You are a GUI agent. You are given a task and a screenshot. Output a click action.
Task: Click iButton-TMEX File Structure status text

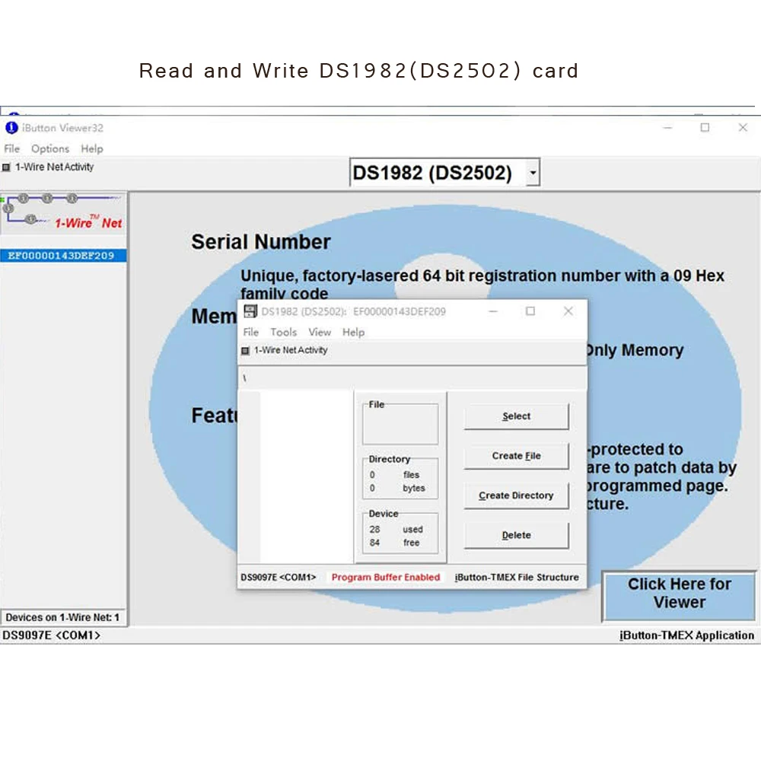tap(517, 577)
